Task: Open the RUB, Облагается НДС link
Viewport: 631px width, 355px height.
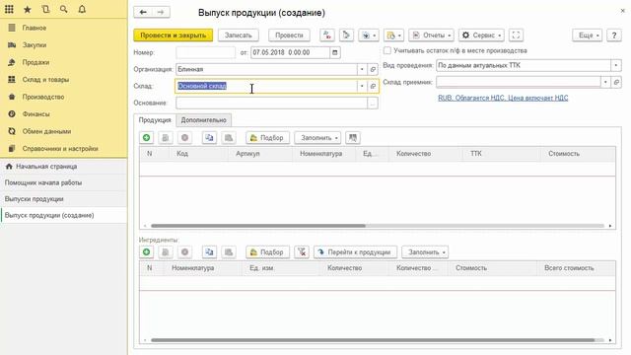Action: click(503, 98)
